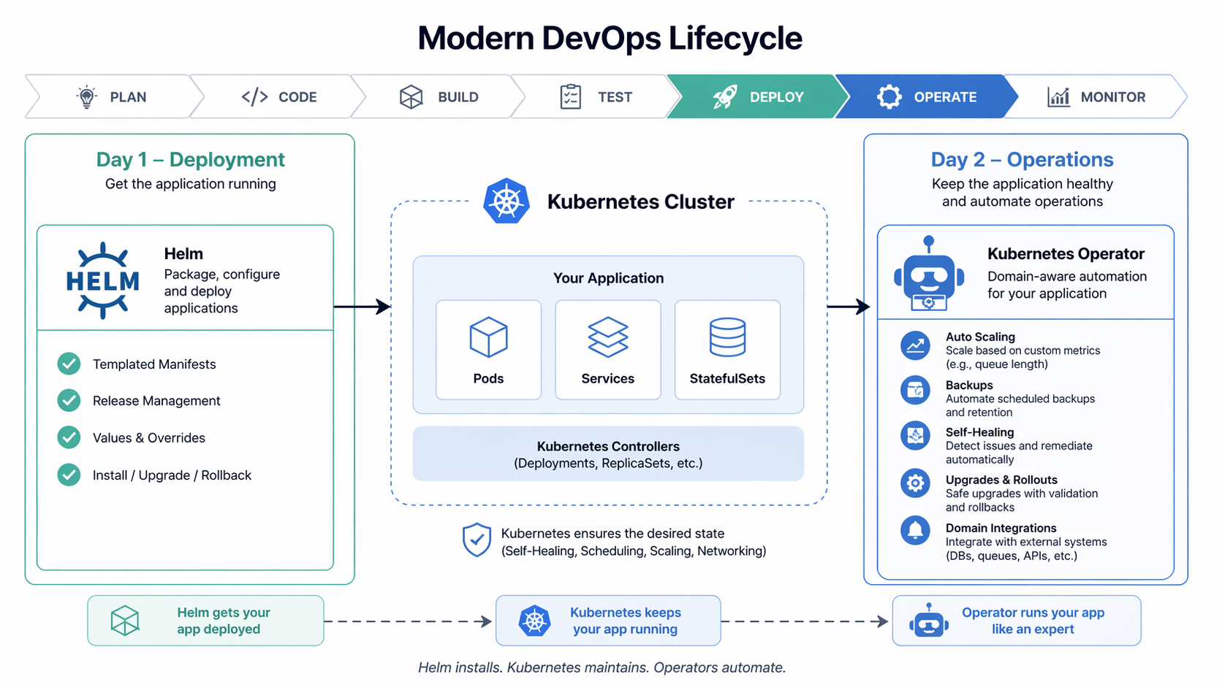Click the Install / Upgrade / Rollback check mark
The width and height of the screenshot is (1222, 687).
click(x=69, y=475)
